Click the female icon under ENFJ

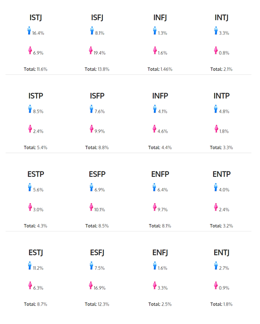tap(155, 285)
